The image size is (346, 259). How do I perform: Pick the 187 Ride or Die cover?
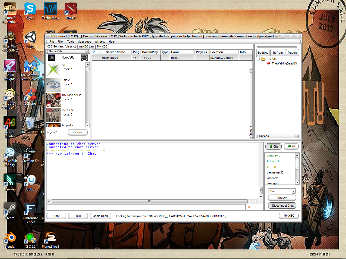coord(53,100)
